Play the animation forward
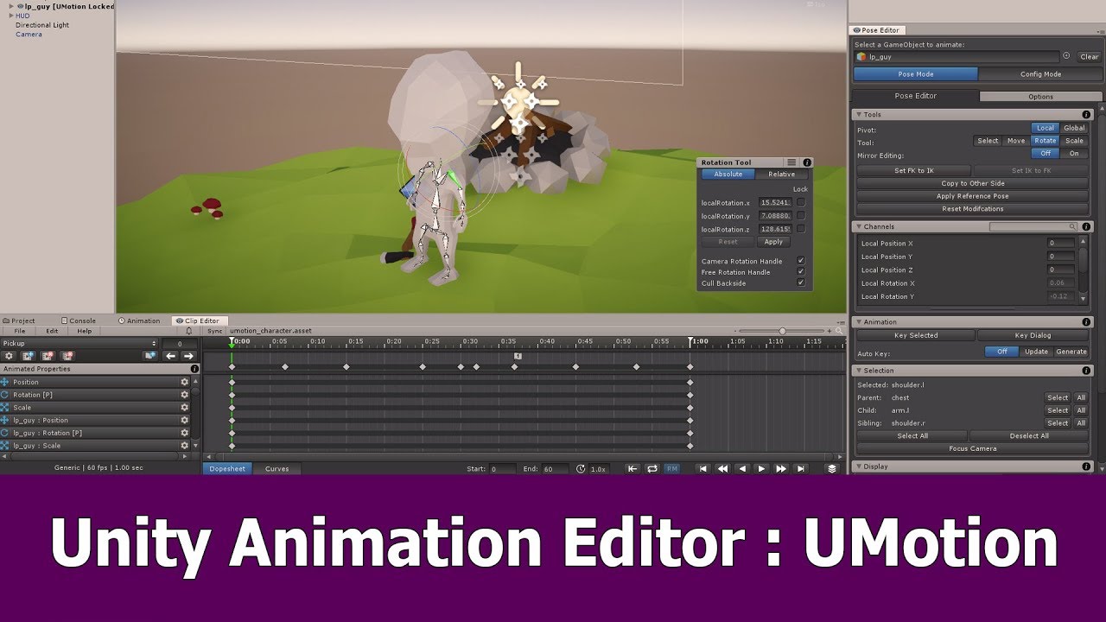 point(761,469)
